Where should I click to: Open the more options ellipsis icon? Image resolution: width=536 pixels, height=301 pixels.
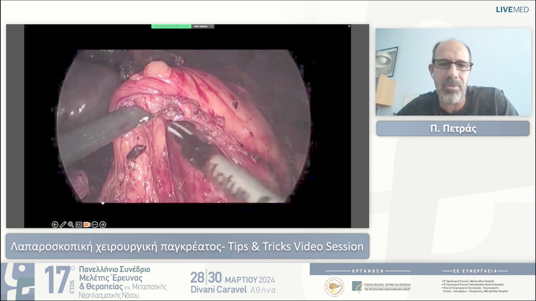[x=95, y=224]
